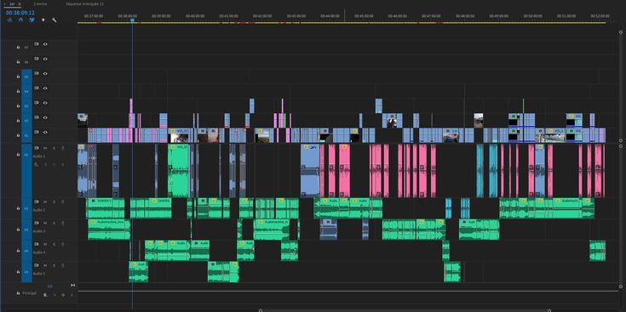Lock track V4 with the padlock
This screenshot has height=312, width=626.
point(18,91)
